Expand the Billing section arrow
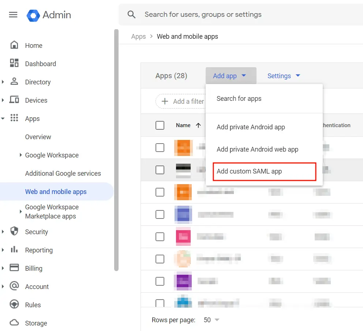363x331 pixels. click(x=3, y=268)
